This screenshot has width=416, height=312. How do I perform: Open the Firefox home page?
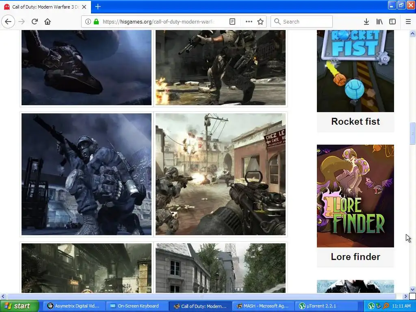tap(48, 22)
